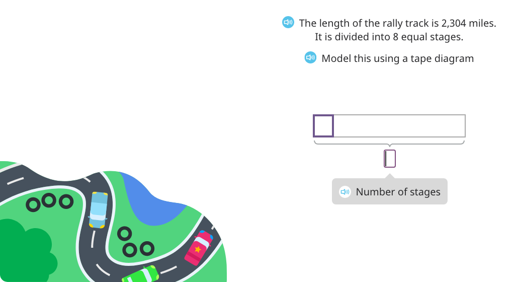The image size is (515, 282).
Task: Click the curly bracket under the tape diagram
Action: point(389,144)
